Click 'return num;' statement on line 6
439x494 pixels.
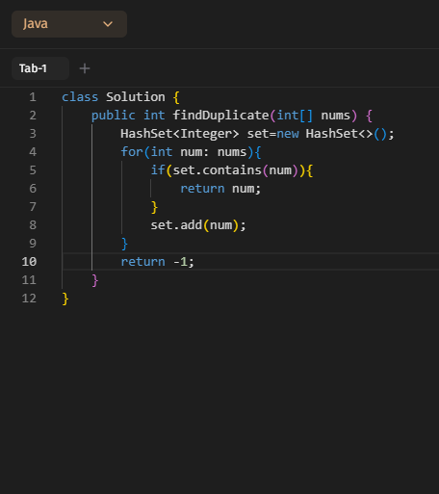click(x=220, y=189)
